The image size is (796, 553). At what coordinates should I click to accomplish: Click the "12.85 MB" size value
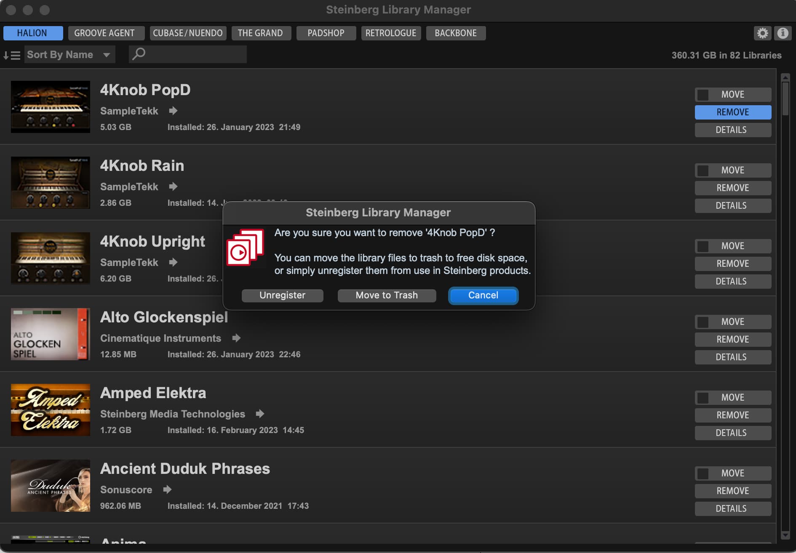118,354
